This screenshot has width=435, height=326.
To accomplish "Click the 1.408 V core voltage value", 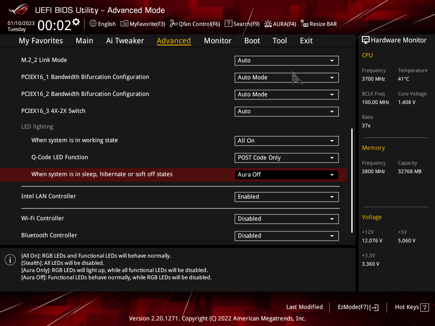I will pyautogui.click(x=407, y=102).
